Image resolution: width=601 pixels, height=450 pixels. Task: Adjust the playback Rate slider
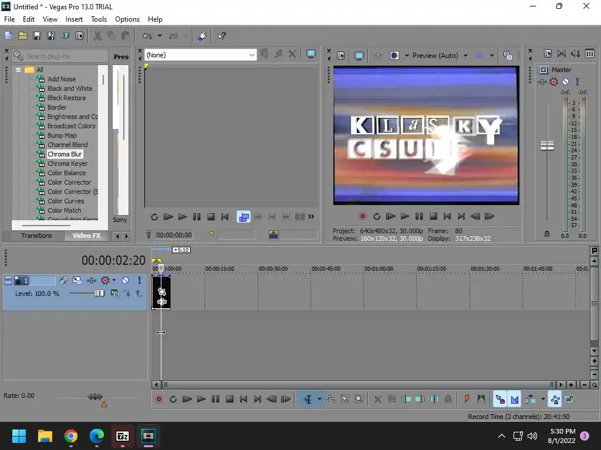coord(95,397)
